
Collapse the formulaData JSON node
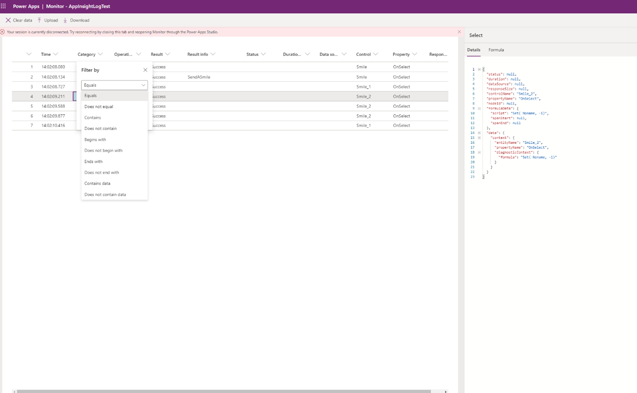[x=479, y=109]
